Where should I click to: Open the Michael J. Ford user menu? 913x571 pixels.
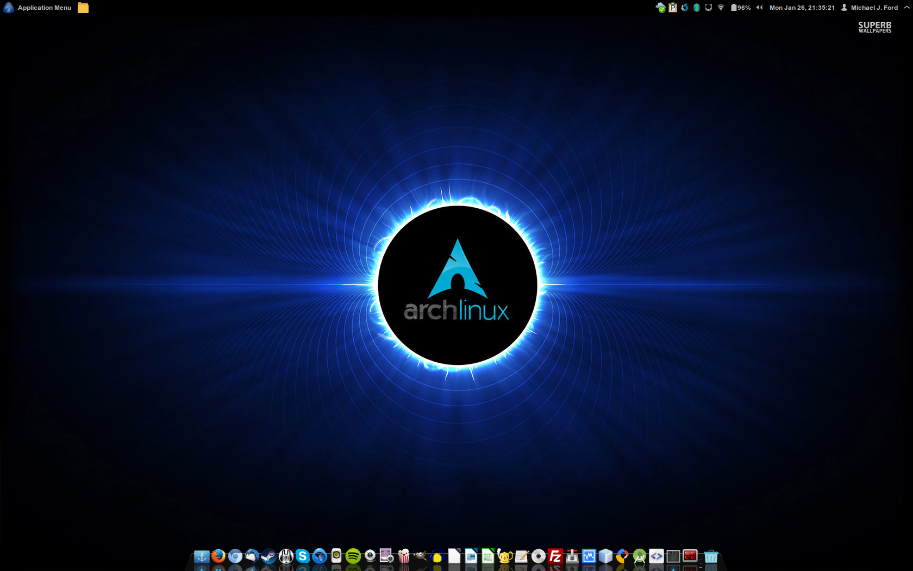pos(870,8)
